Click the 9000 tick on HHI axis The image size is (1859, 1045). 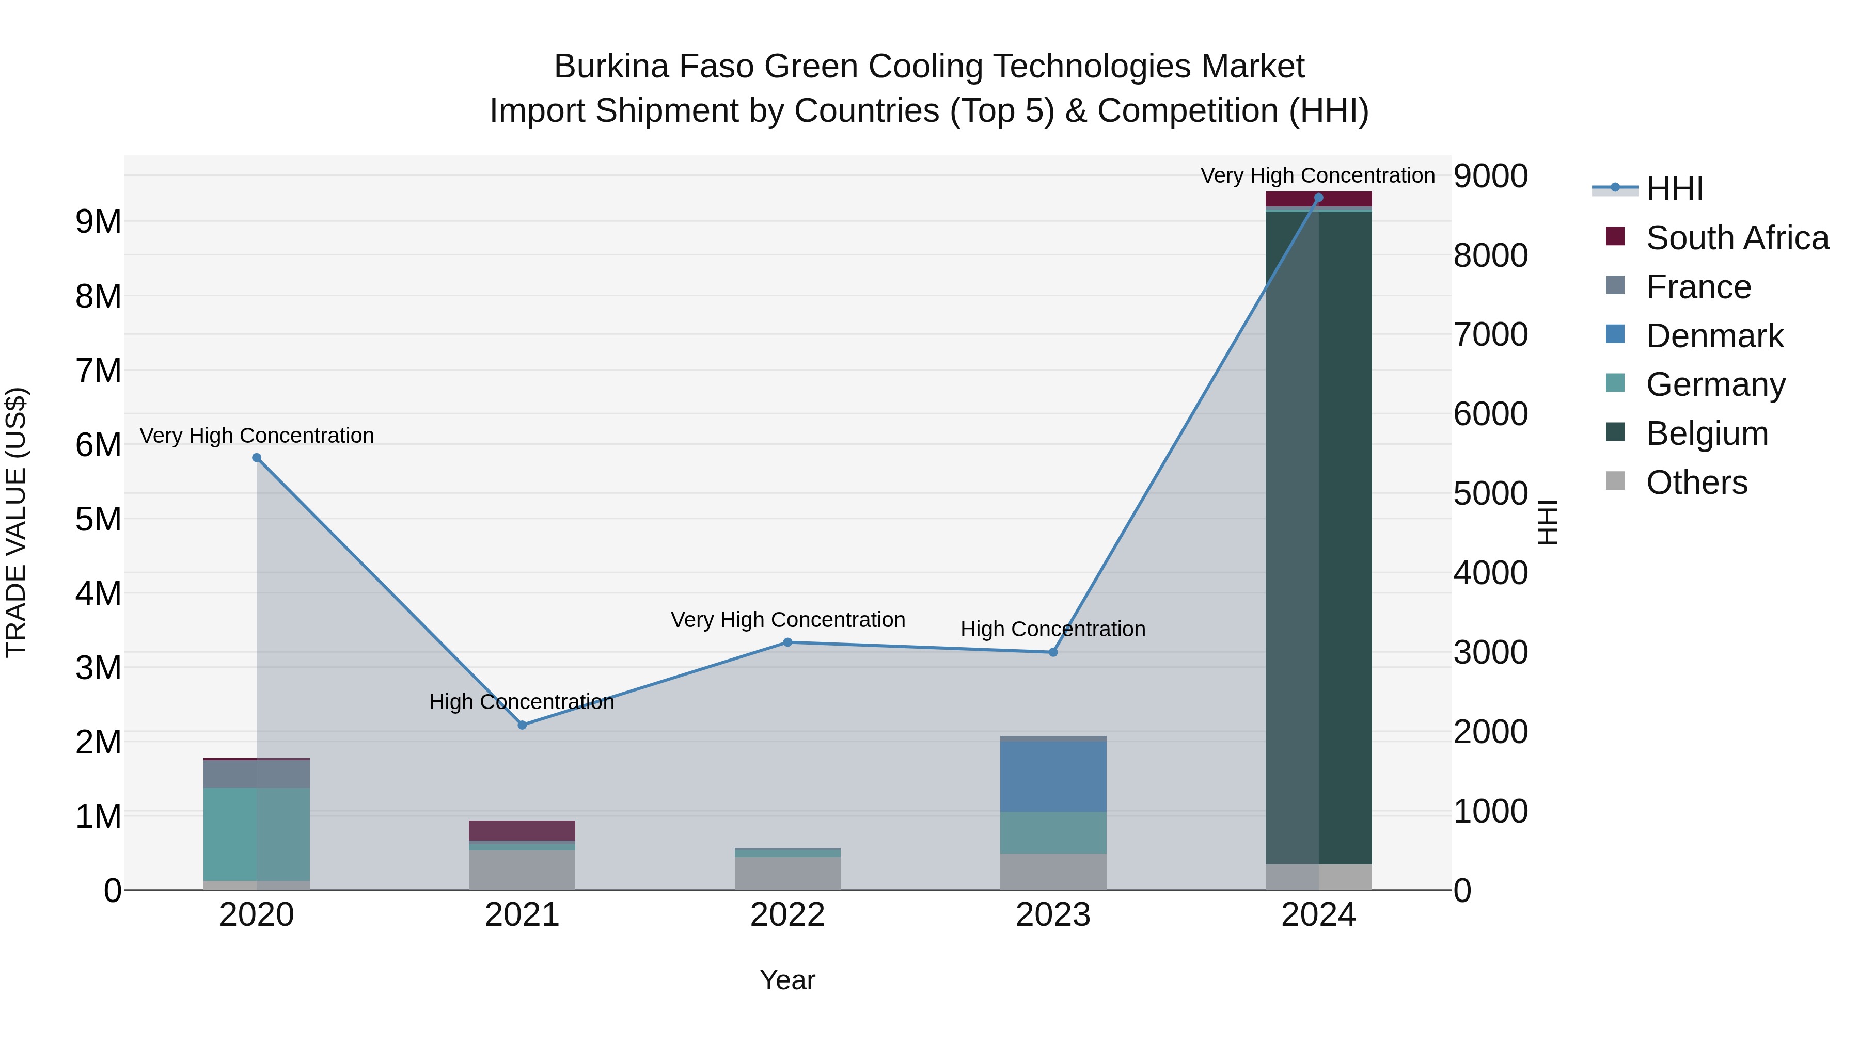click(x=1491, y=176)
